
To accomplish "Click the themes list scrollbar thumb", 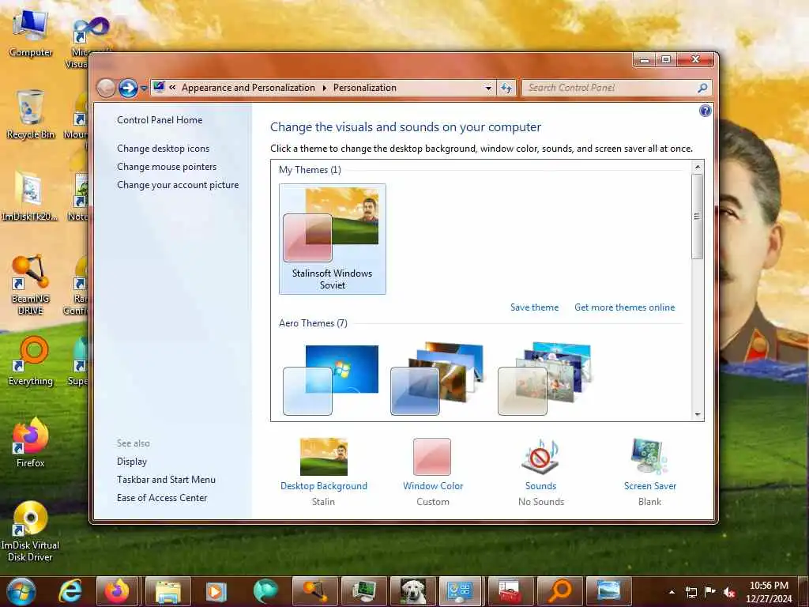I will coord(697,217).
